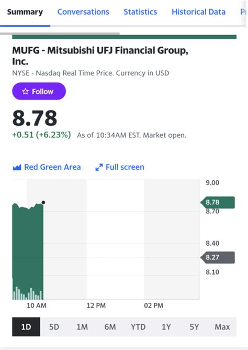The image size is (248, 350).
Task: Click the star icon in Follow button
Action: [26, 91]
